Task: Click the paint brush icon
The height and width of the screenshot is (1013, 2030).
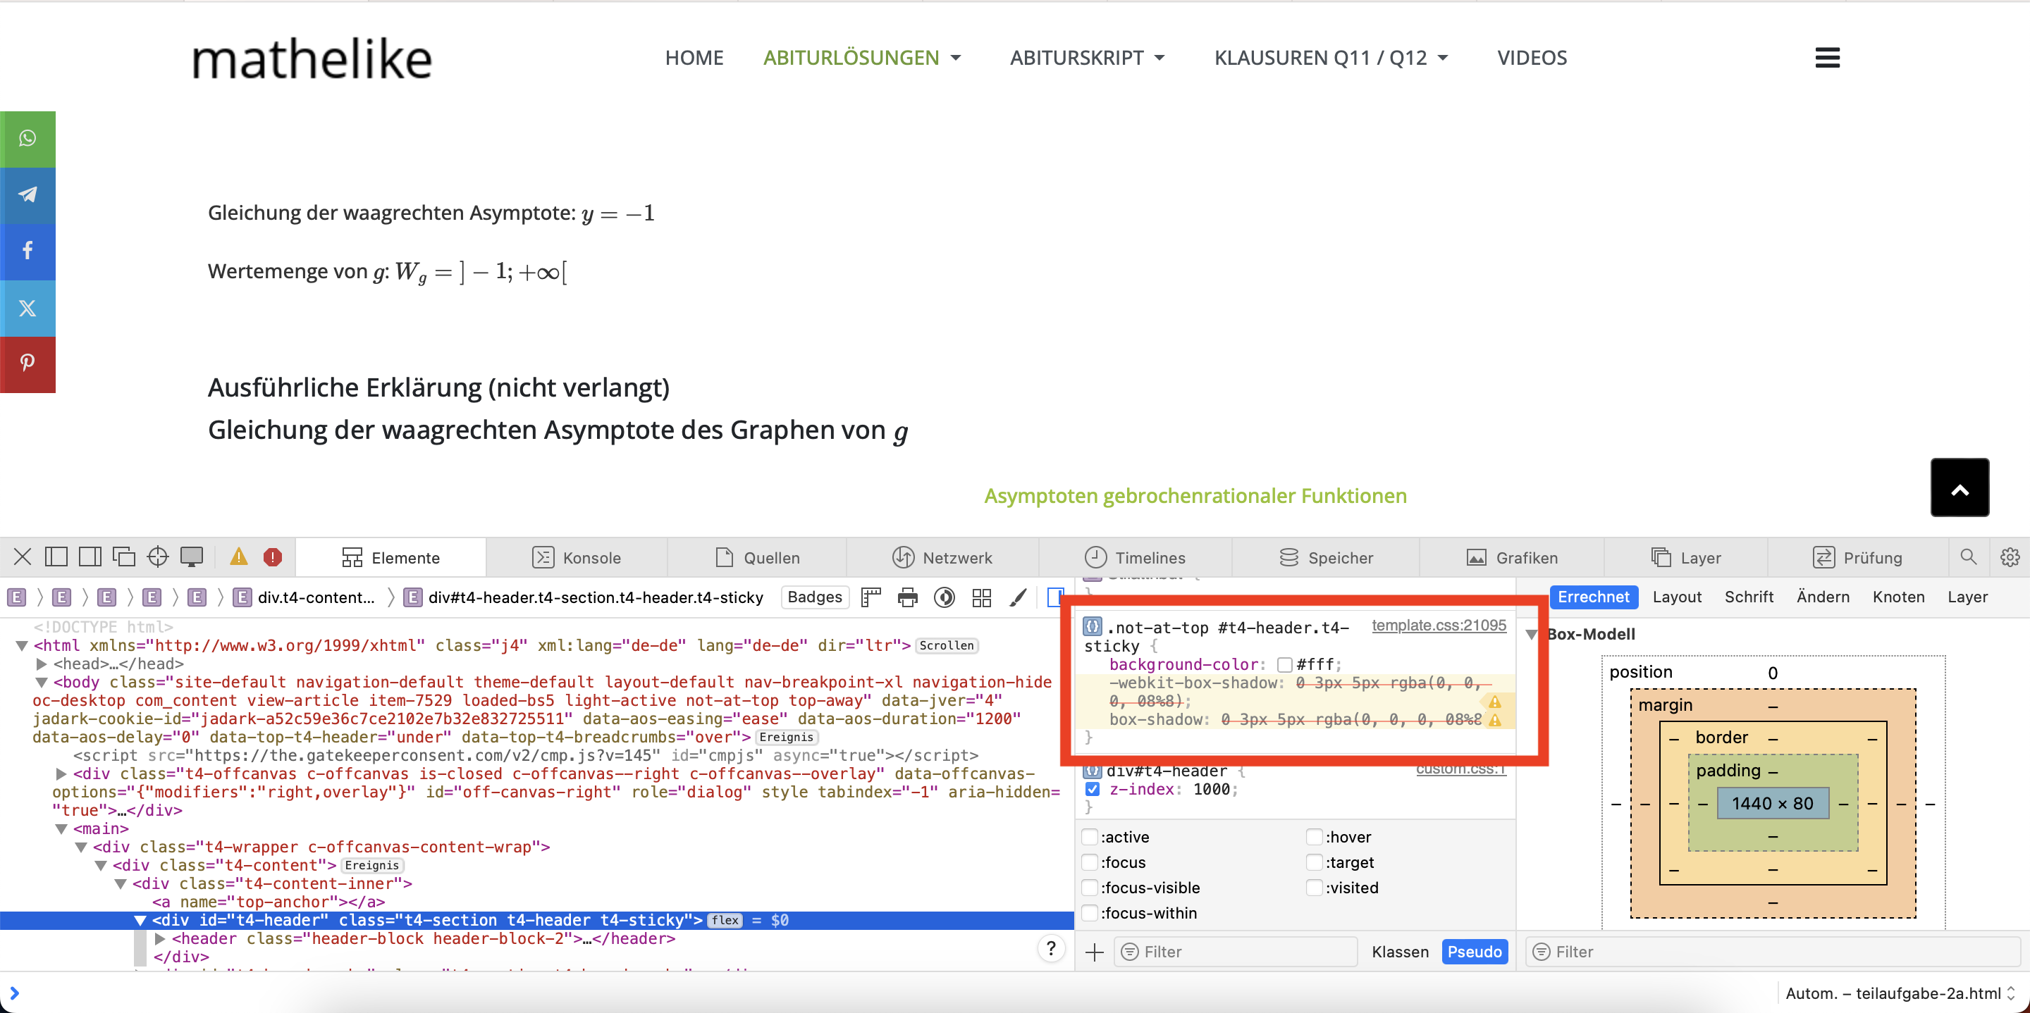Action: [x=1017, y=598]
